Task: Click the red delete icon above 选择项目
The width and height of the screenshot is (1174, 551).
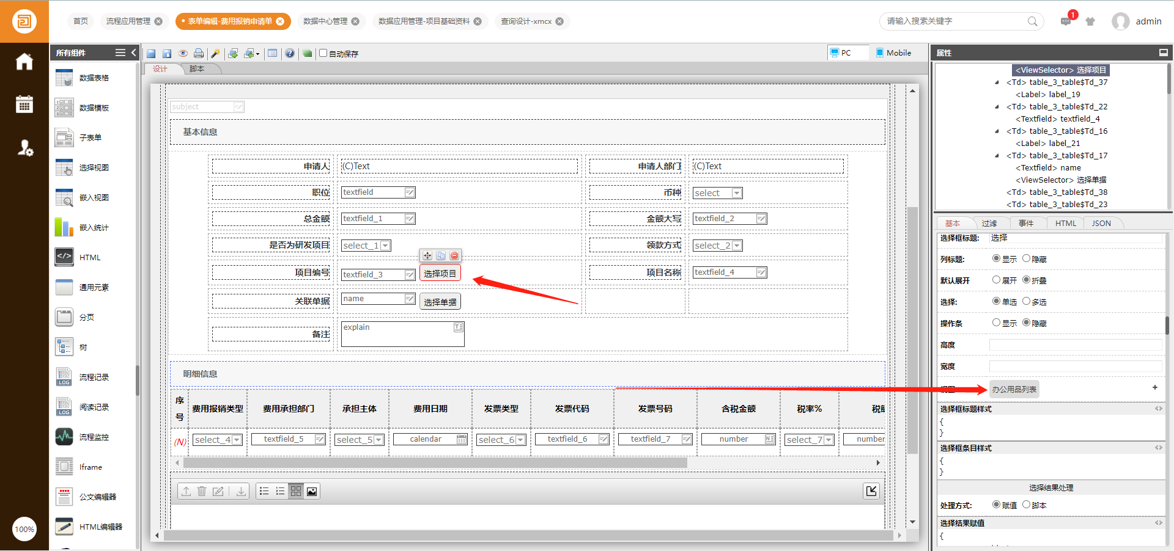Action: (x=454, y=255)
